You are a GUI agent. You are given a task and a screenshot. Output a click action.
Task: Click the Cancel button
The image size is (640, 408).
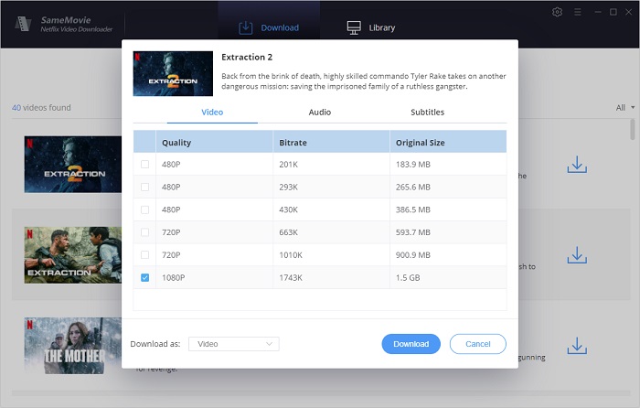click(478, 344)
